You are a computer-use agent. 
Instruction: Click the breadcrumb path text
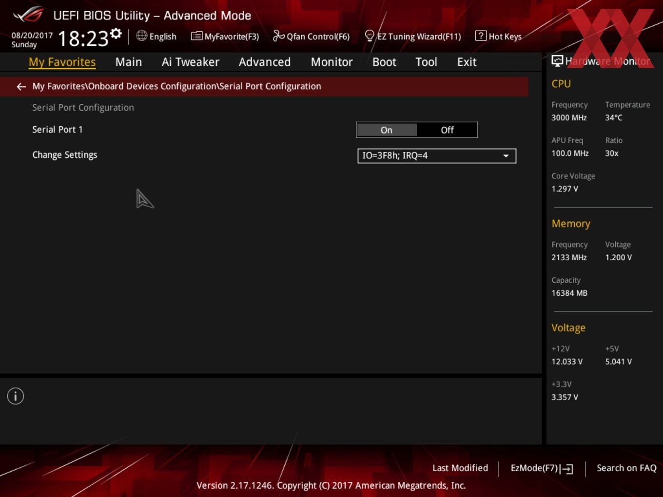pos(176,86)
